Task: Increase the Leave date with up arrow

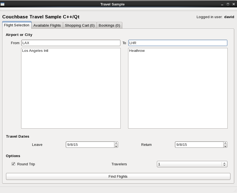Action: (x=116, y=143)
